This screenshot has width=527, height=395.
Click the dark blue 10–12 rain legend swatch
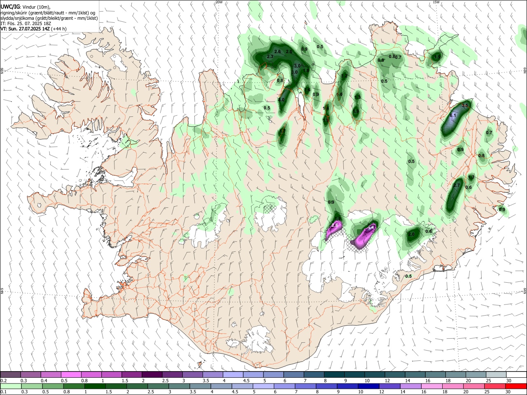(x=368, y=386)
